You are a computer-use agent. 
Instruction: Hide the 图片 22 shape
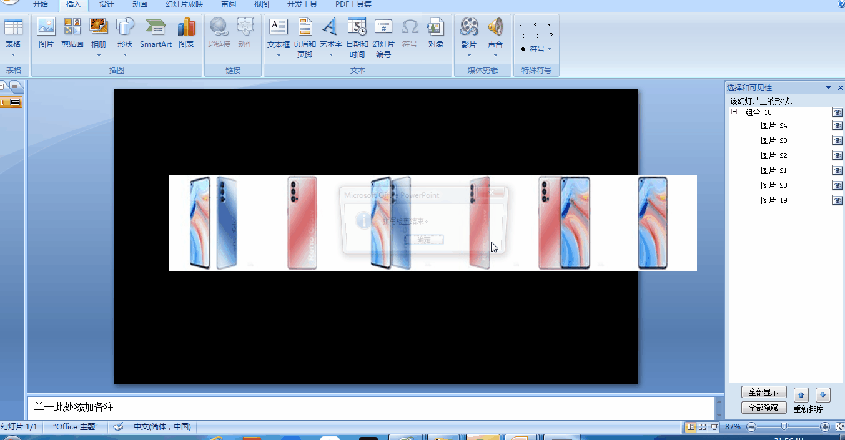(837, 155)
